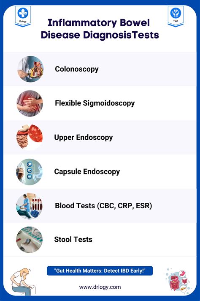Image resolution: width=200 pixels, height=301 pixels.
Task: Open Blood Tests (CBC, CRP, ESR) entry
Action: [x=103, y=206]
